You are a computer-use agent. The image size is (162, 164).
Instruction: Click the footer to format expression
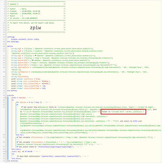click(x=123, y=112)
